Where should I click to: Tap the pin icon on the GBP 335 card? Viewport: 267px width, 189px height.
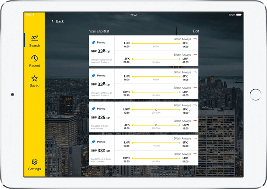[x=93, y=109]
